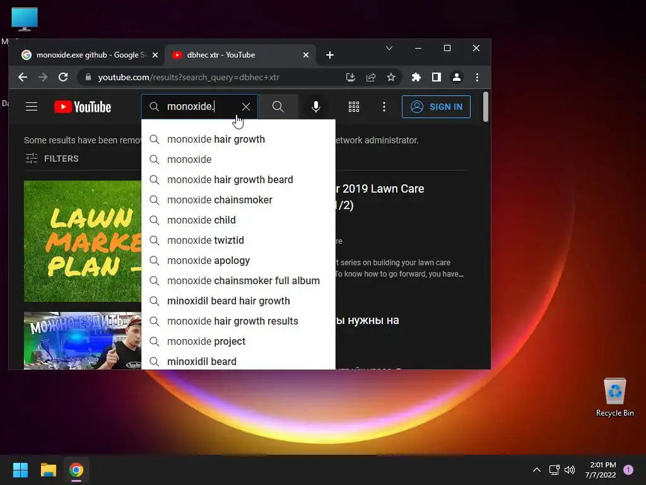The height and width of the screenshot is (485, 646).
Task: Bookmark this page with the star
Action: [391, 77]
